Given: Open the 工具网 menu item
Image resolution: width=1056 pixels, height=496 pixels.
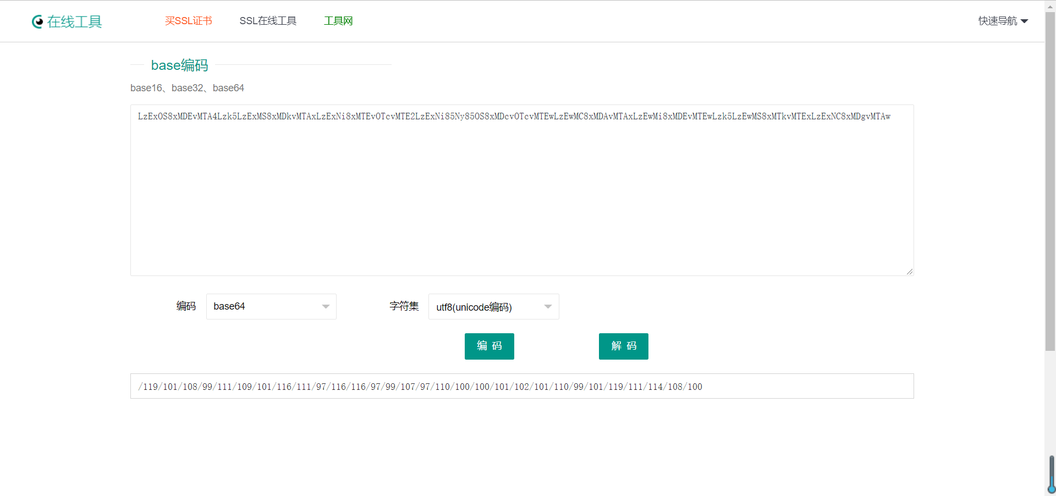Looking at the screenshot, I should click(x=338, y=21).
